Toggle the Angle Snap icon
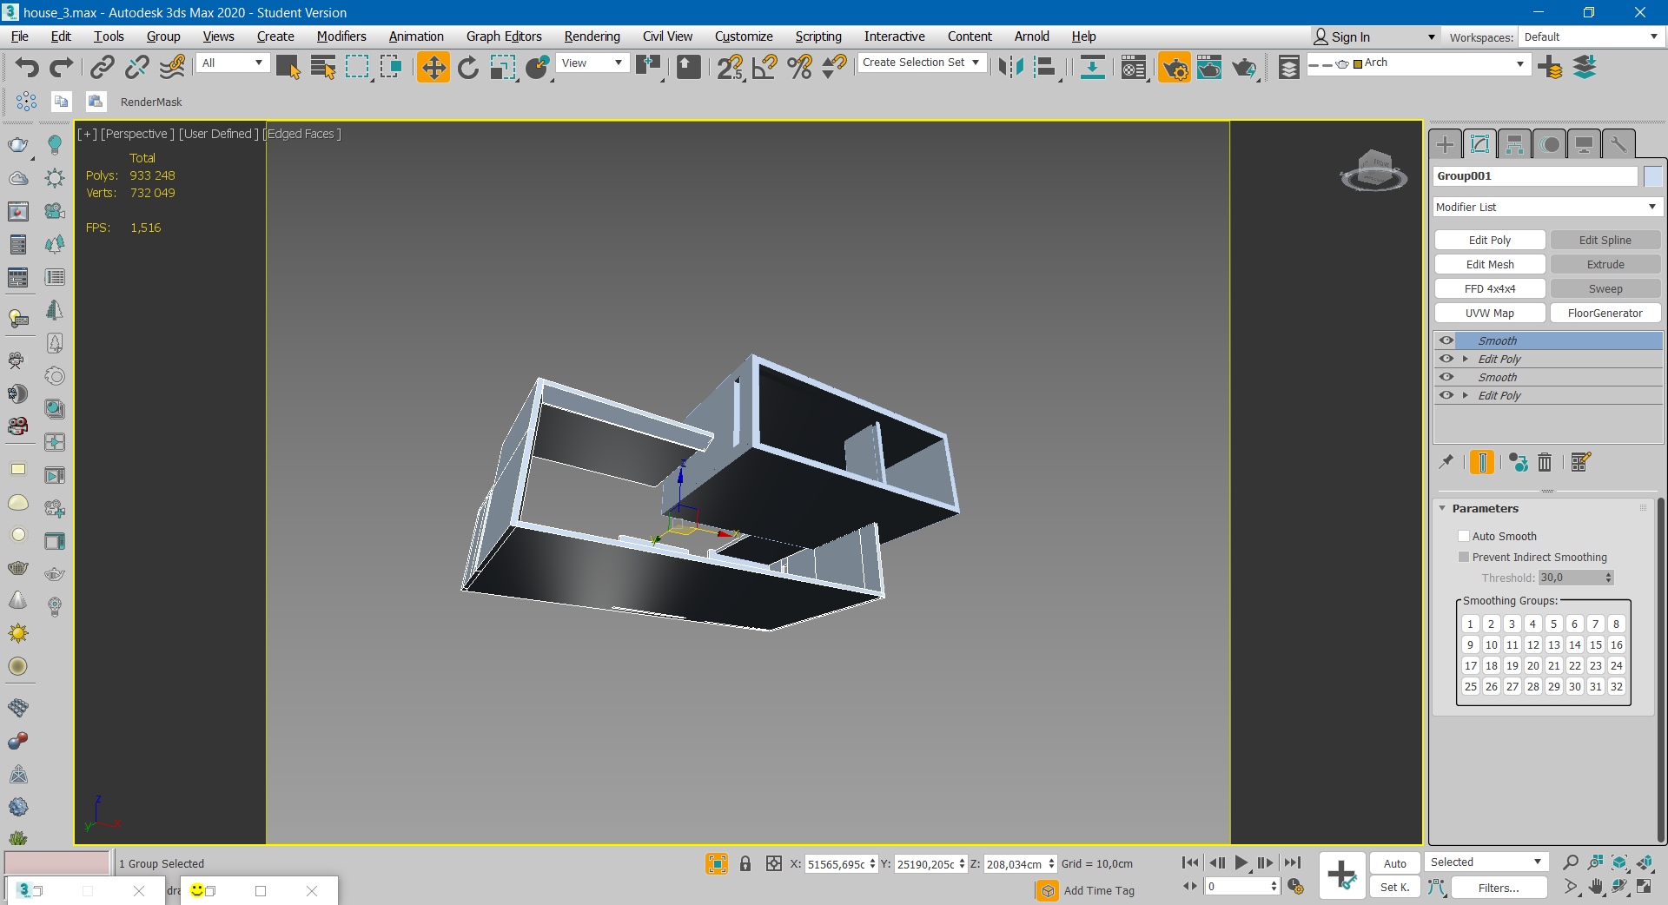This screenshot has width=1668, height=905. click(765, 67)
